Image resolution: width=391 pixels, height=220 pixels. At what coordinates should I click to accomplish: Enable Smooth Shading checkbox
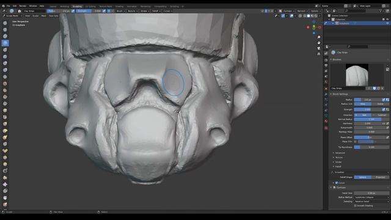pyautogui.click(x=355, y=206)
